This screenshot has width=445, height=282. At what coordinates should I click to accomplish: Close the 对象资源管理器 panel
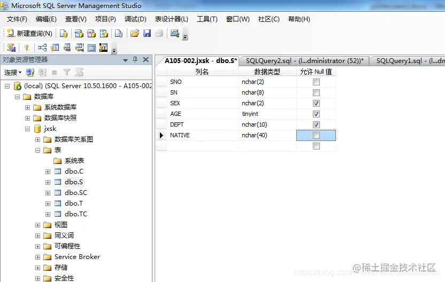[x=145, y=59]
